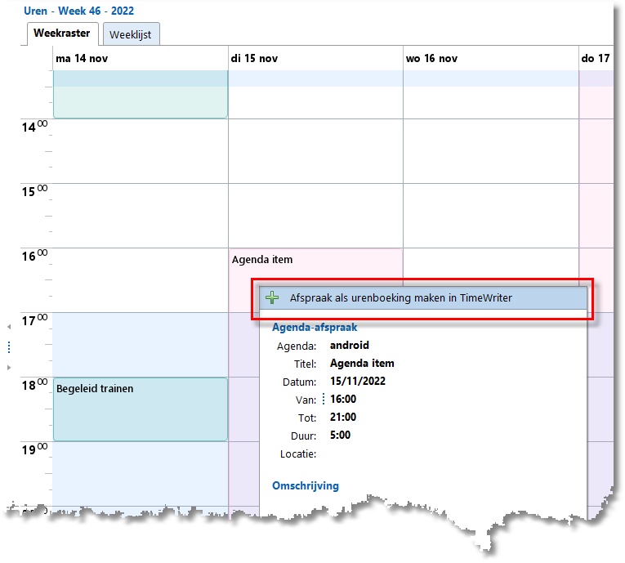
Task: Click the small right-pointing arrow on left edge
Action: (8, 368)
